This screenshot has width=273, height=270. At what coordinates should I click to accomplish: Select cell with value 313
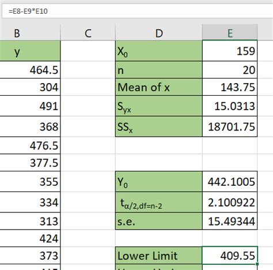pos(30,221)
